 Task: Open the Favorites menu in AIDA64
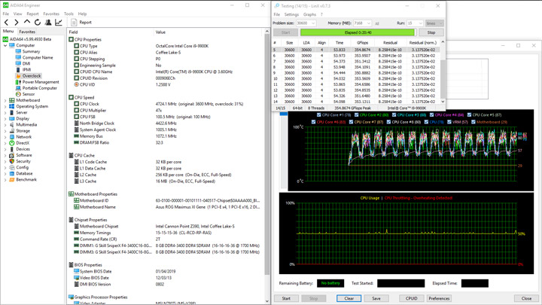click(x=50, y=14)
